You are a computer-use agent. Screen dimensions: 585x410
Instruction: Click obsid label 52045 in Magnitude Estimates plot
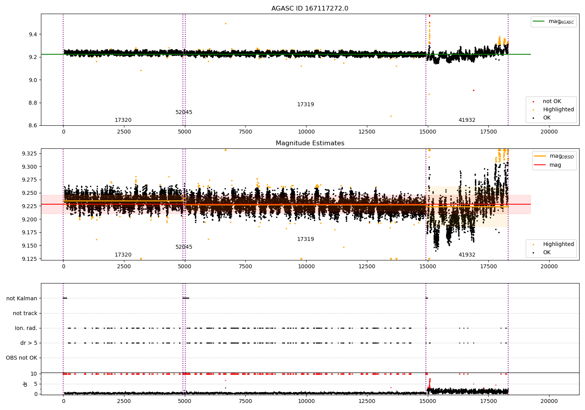(184, 247)
